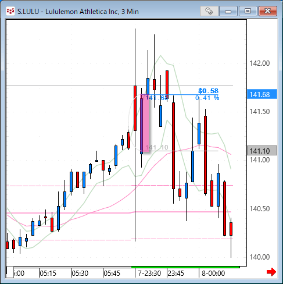This screenshot has width=283, height=284.
Task: Minimize the S.LULU chart window
Action: (x=228, y=11)
